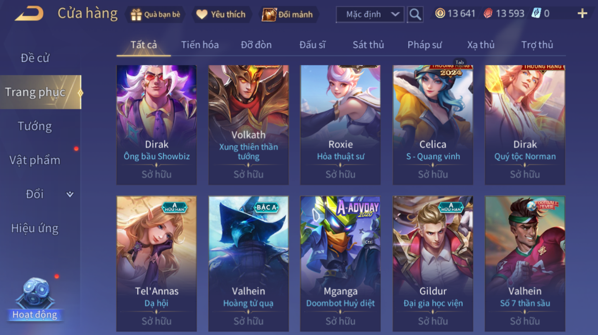Tap the red ruby currency icon
The image size is (598, 335).
pyautogui.click(x=488, y=14)
